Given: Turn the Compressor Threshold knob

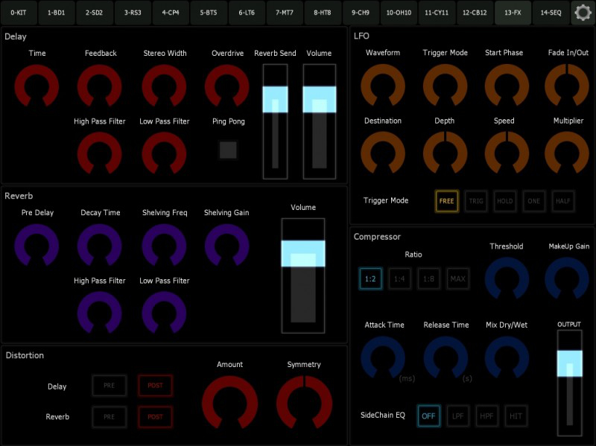Looking at the screenshot, I should click(x=507, y=279).
